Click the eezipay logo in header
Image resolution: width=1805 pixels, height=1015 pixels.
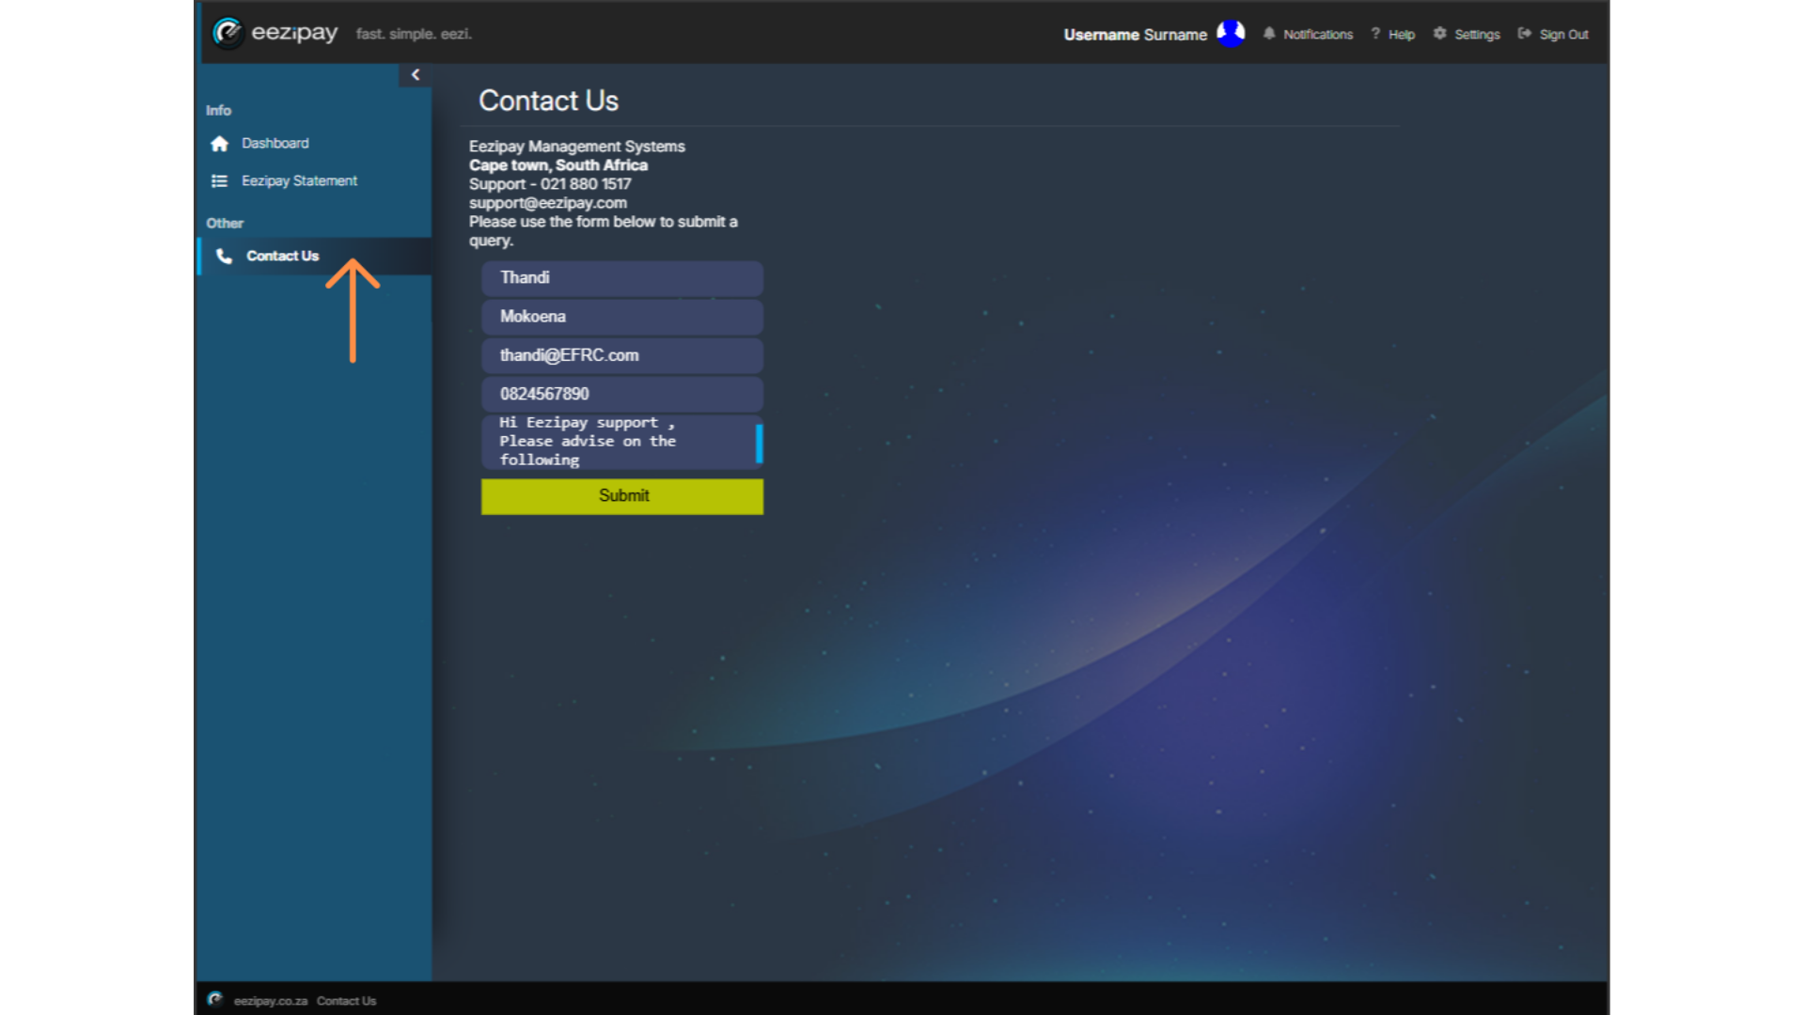(x=275, y=33)
